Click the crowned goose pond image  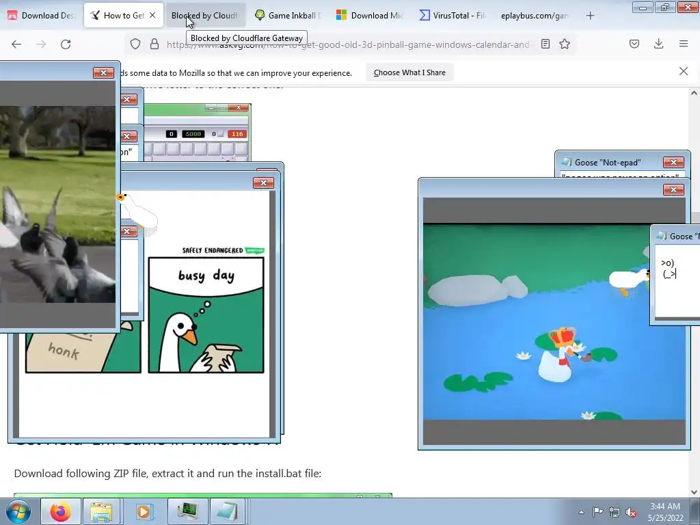click(554, 321)
